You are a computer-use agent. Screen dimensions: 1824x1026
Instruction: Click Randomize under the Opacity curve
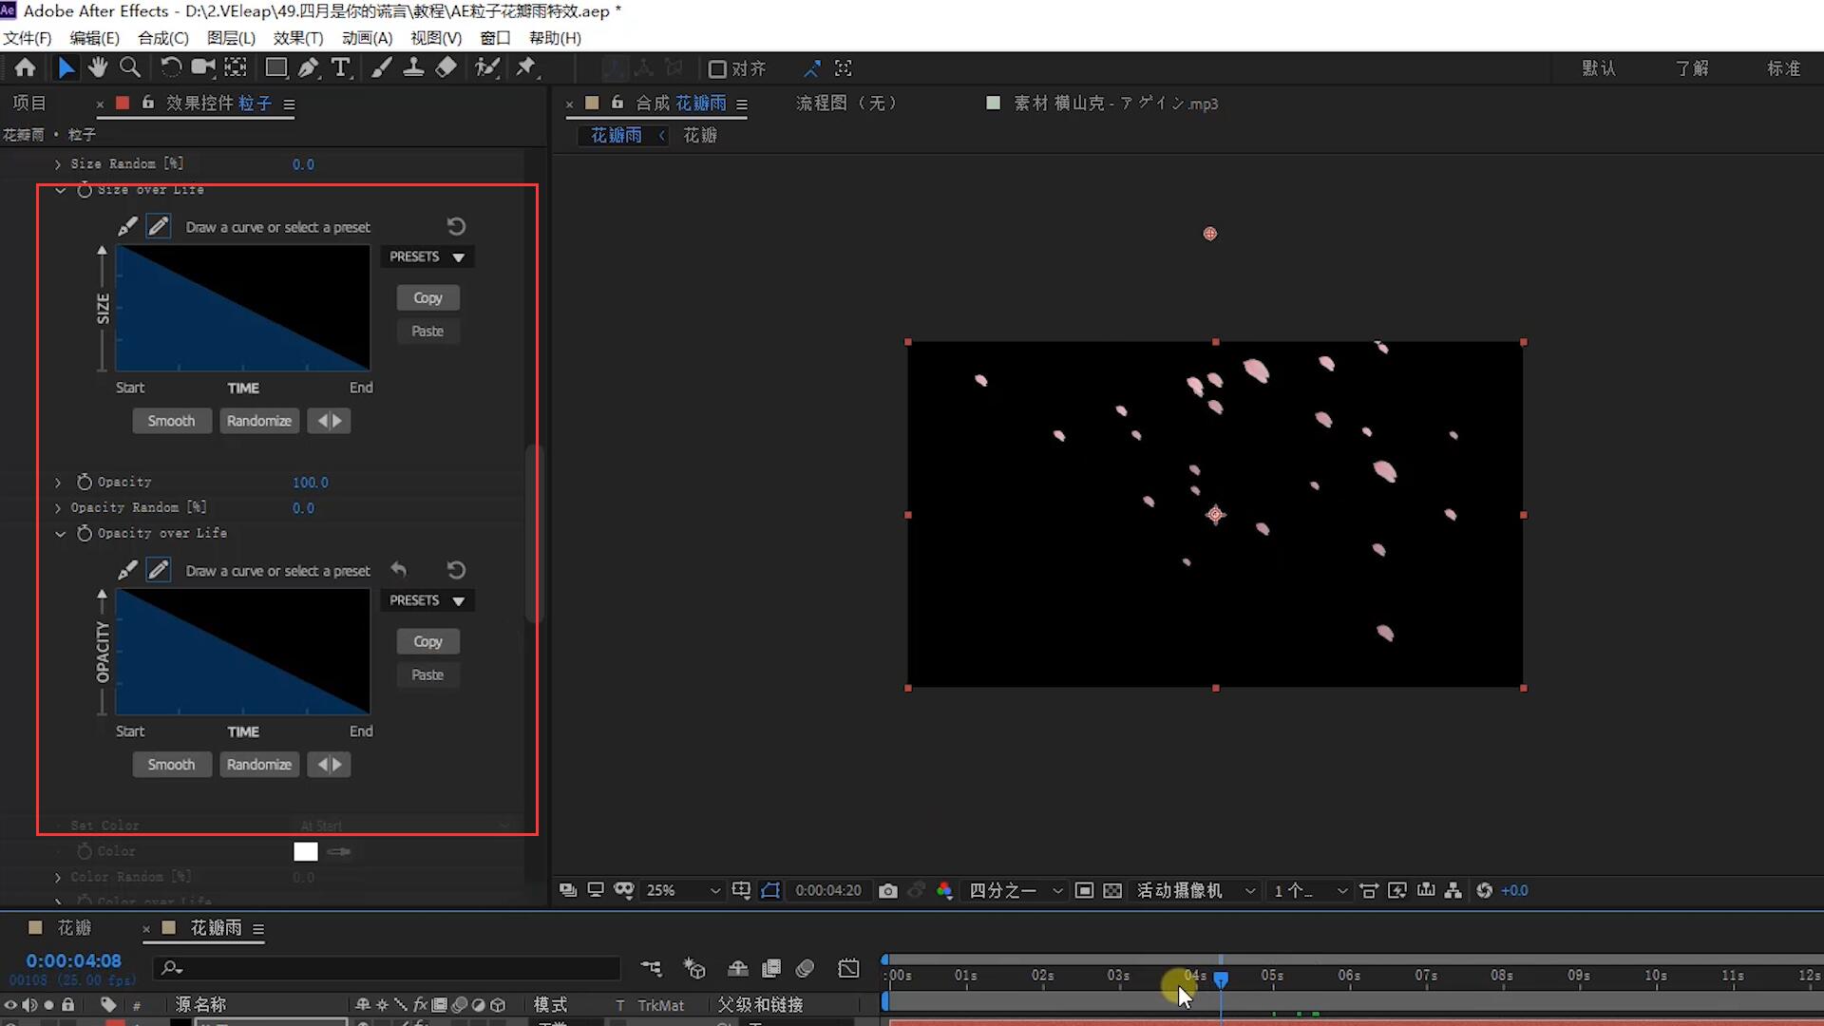point(258,765)
